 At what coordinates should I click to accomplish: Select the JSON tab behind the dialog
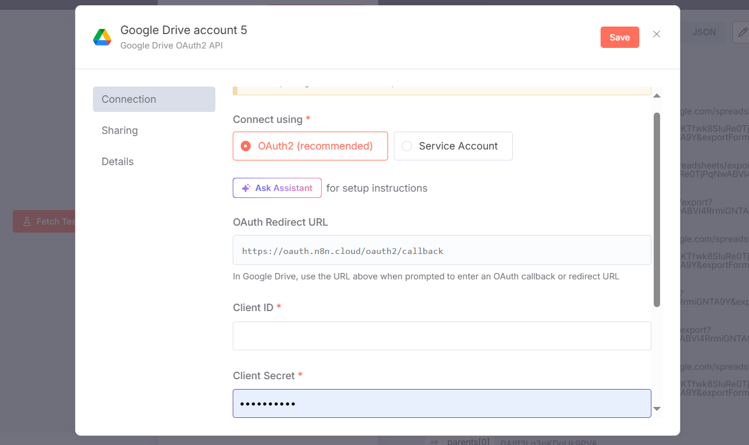[x=704, y=32]
